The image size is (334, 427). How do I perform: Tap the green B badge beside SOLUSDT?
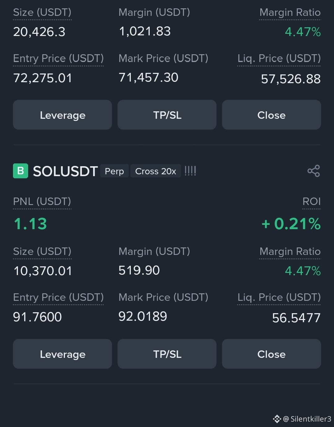[x=20, y=171]
